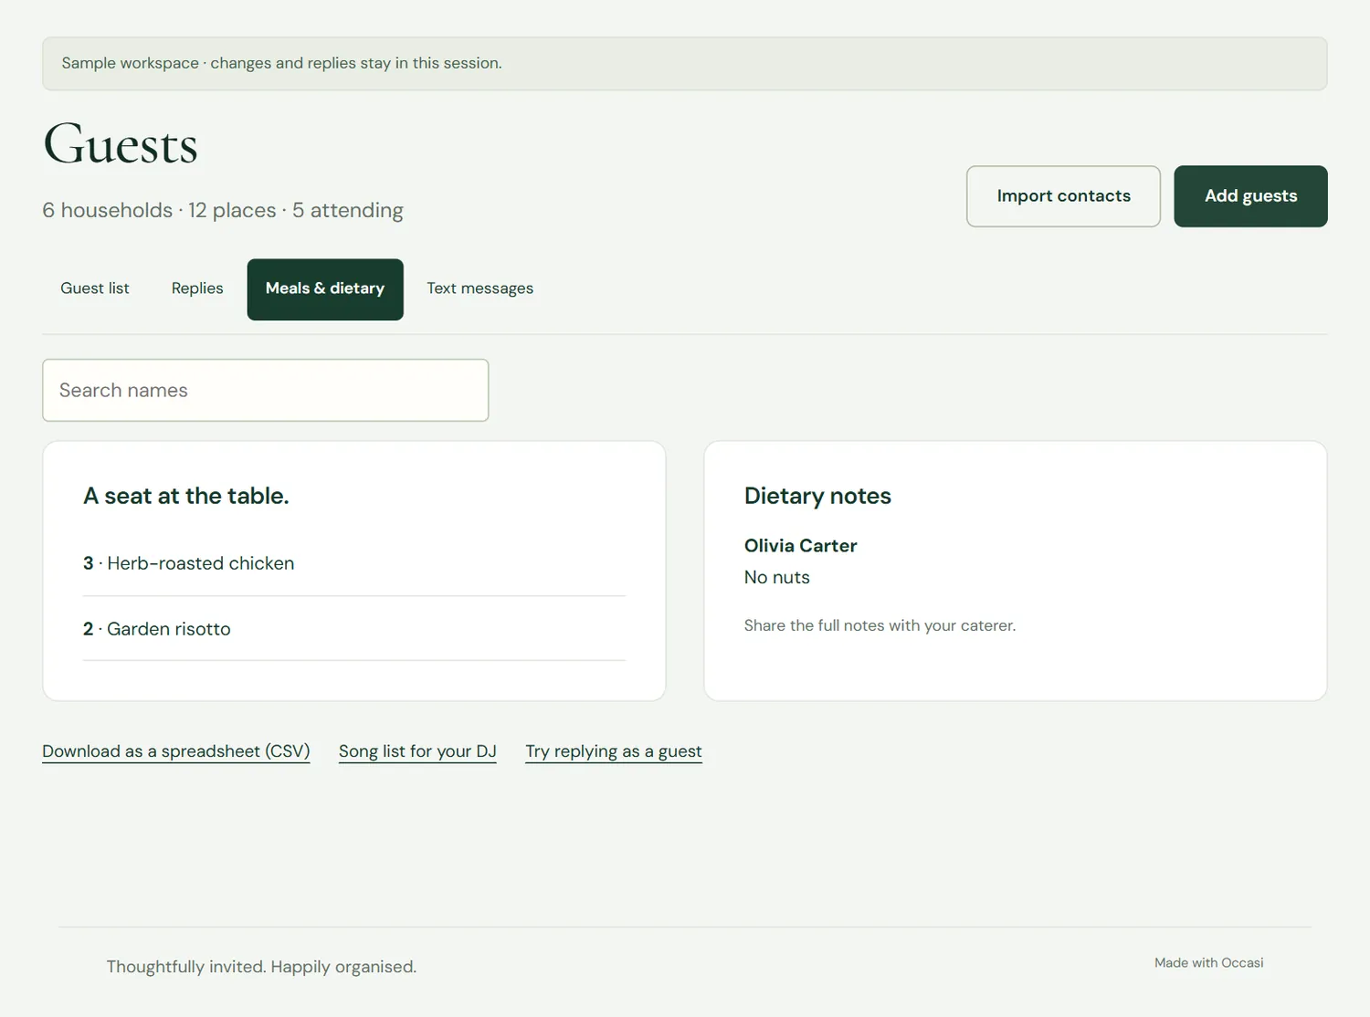Select the Garden risotto row
This screenshot has height=1017, width=1370.
coord(354,629)
